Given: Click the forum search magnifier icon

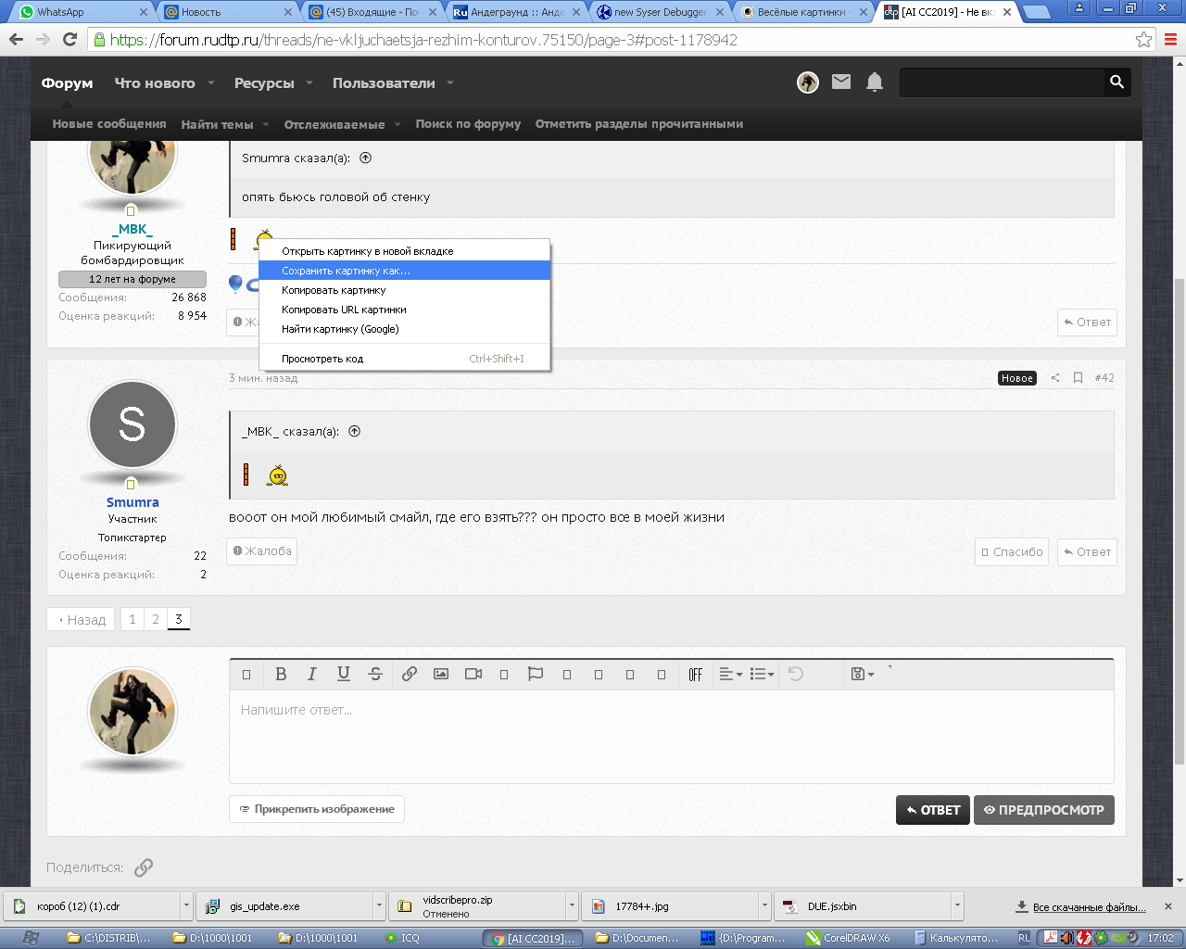Looking at the screenshot, I should point(1117,82).
